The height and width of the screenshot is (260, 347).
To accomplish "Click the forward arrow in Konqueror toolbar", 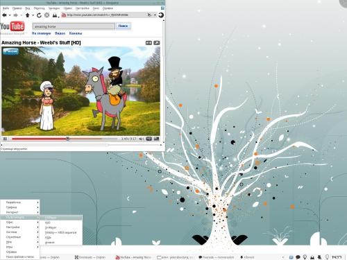I will click(16, 15).
